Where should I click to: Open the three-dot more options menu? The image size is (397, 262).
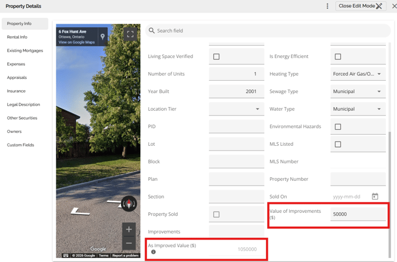pos(327,6)
